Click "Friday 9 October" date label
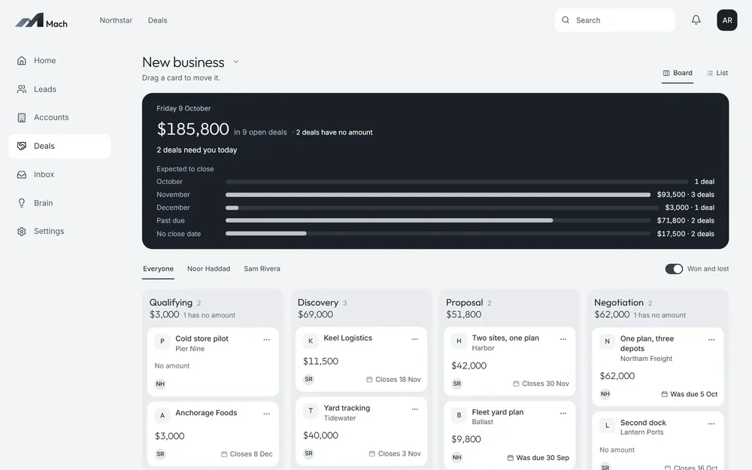 pyautogui.click(x=183, y=108)
